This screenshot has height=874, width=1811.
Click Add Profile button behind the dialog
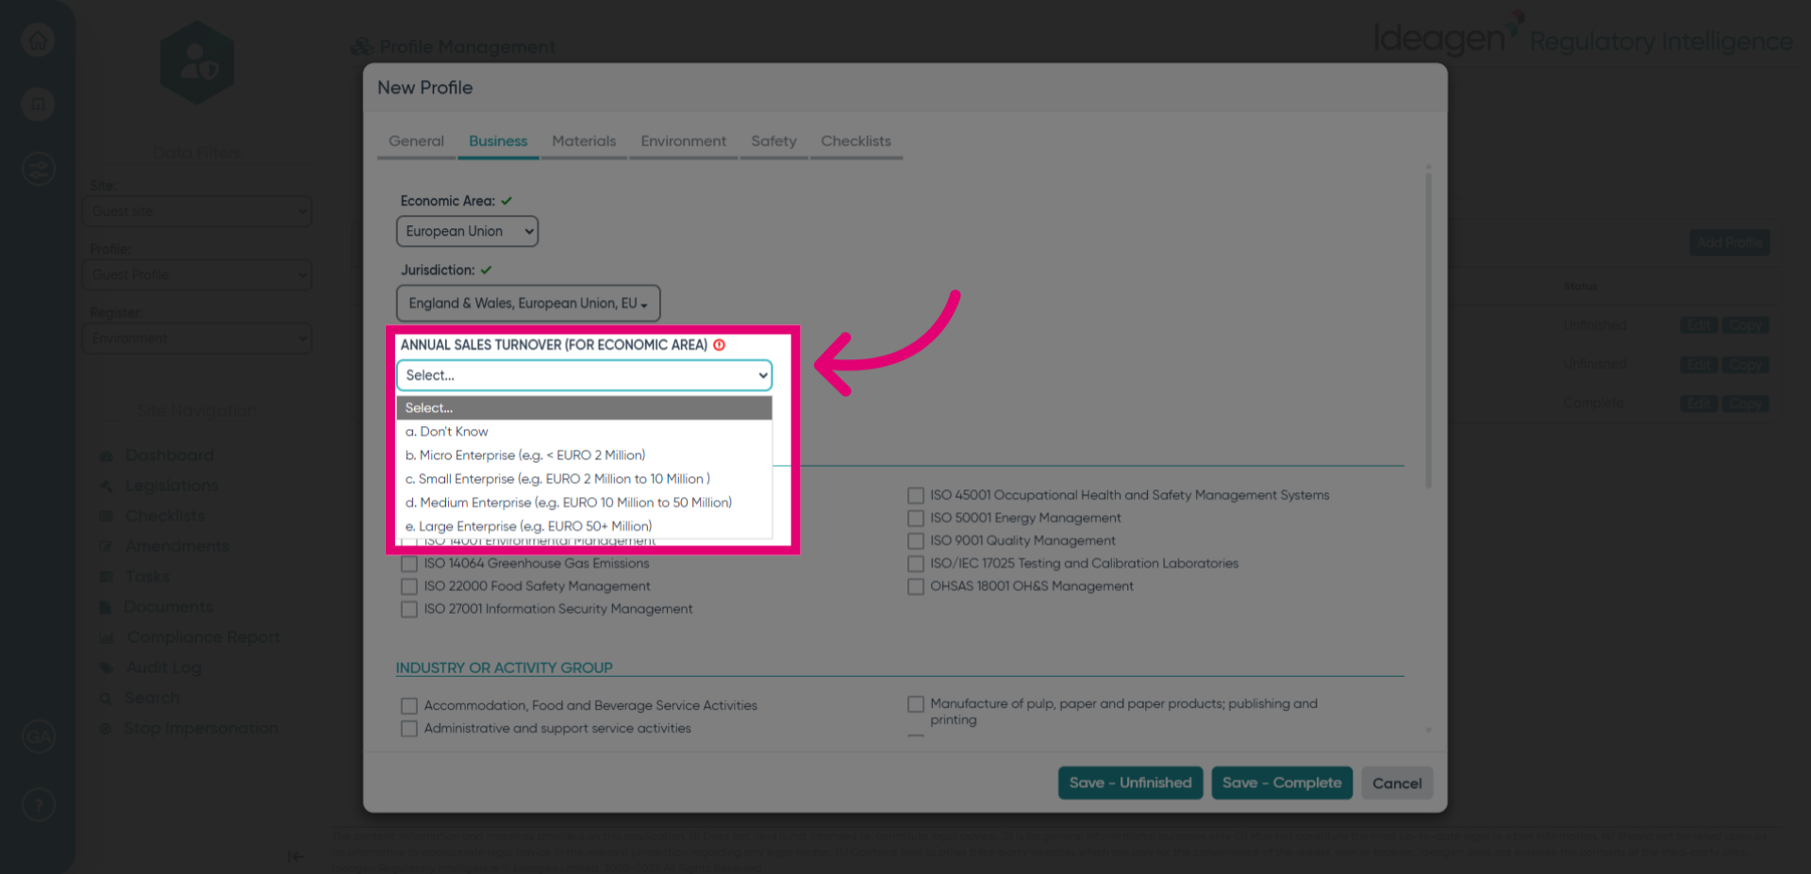pyautogui.click(x=1729, y=242)
